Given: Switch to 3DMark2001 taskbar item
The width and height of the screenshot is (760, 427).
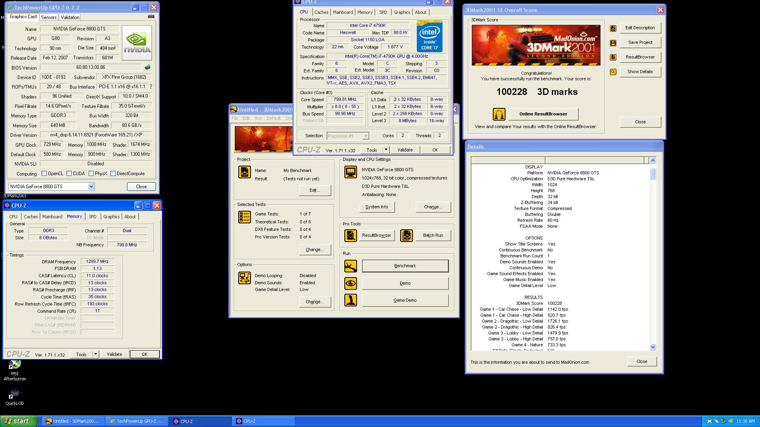Looking at the screenshot, I should point(73,421).
